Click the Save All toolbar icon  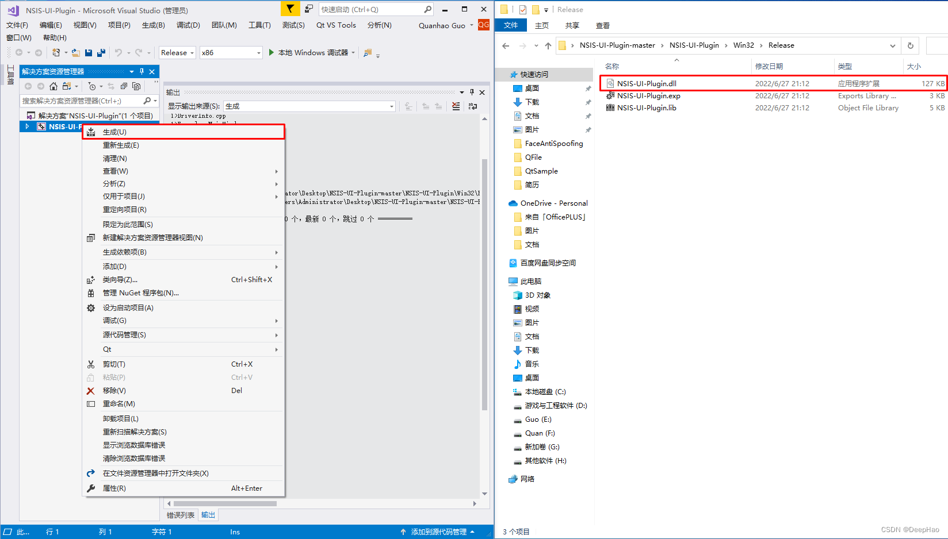click(x=101, y=52)
